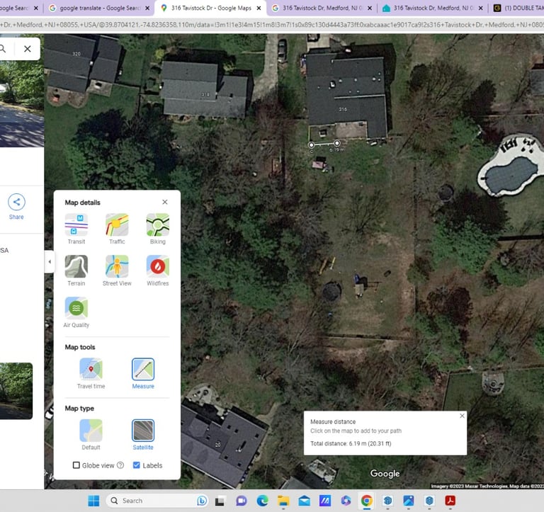This screenshot has height=512, width=544.
Task: Open the DOUBLE TAP browser tab
Action: tap(517, 8)
